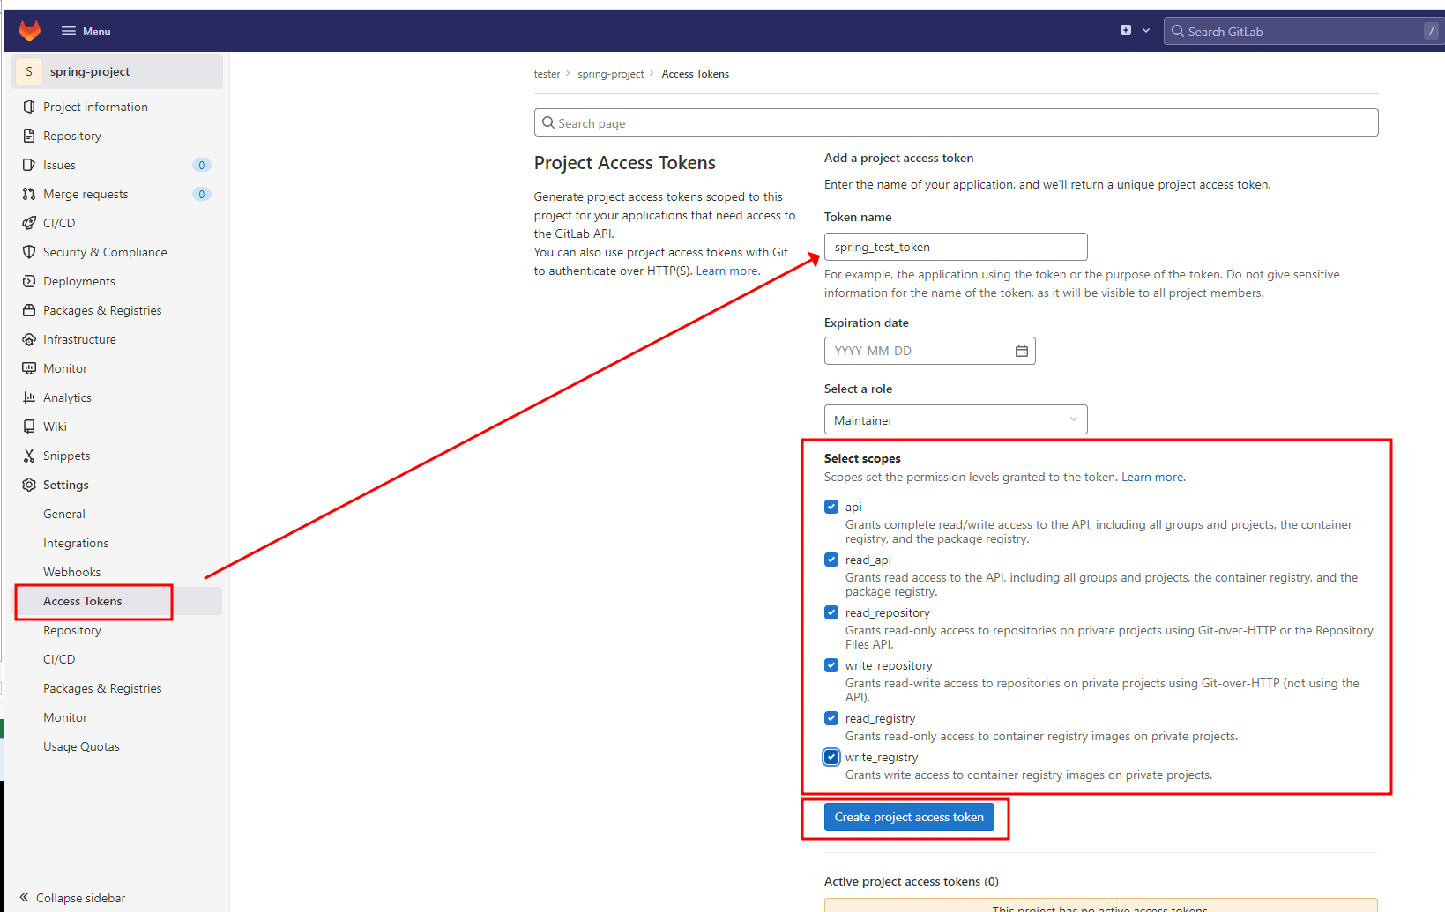Uncheck the write_repository scope checkbox
The height and width of the screenshot is (912, 1445).
point(831,665)
